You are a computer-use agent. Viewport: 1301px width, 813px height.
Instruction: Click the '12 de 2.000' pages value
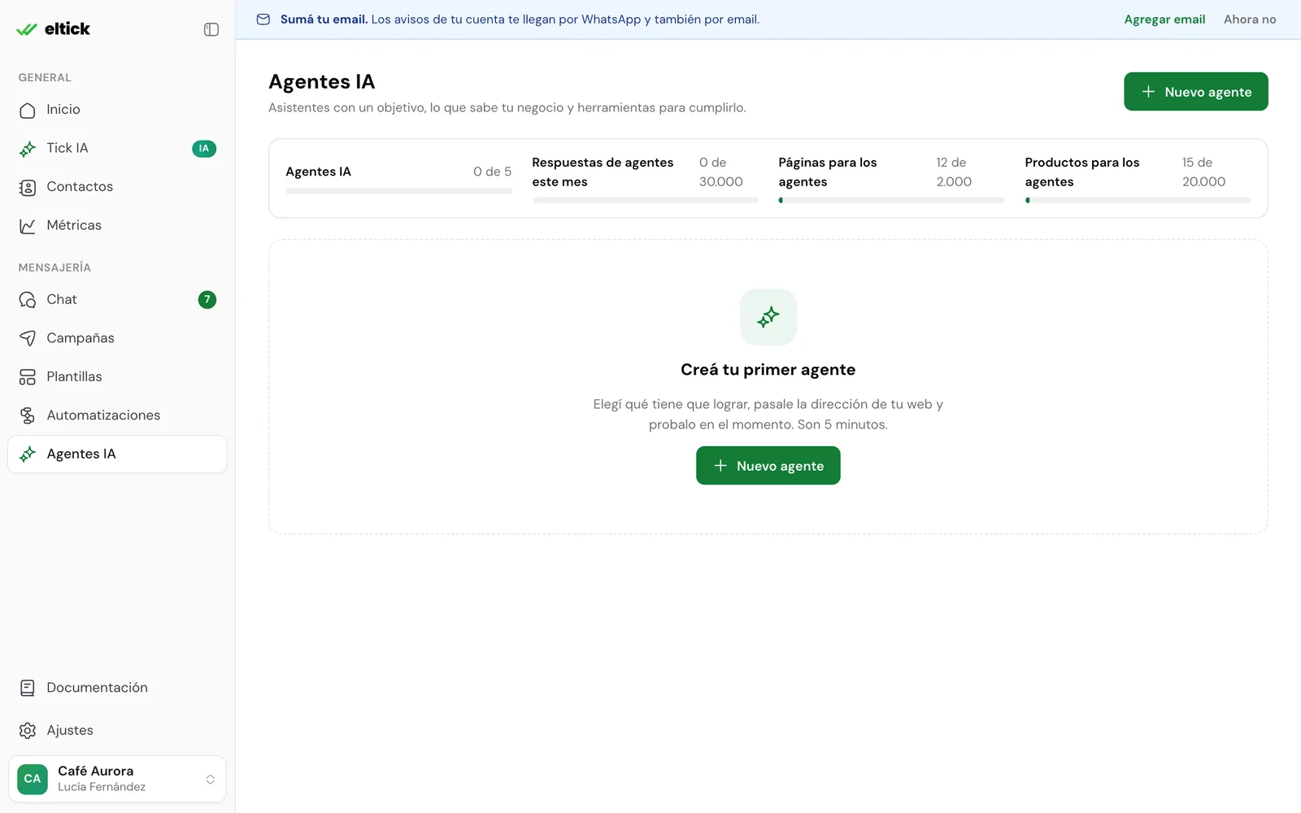(954, 172)
